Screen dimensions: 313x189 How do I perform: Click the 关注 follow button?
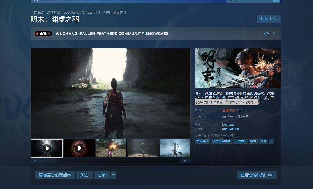[84, 175]
